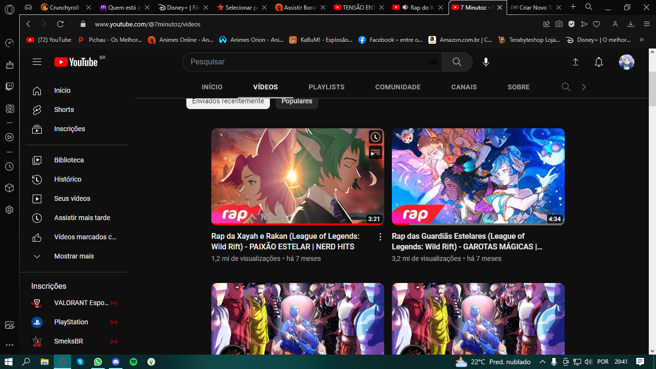Add Xayah e Rakan video to queue
The height and width of the screenshot is (369, 656).
375,152
